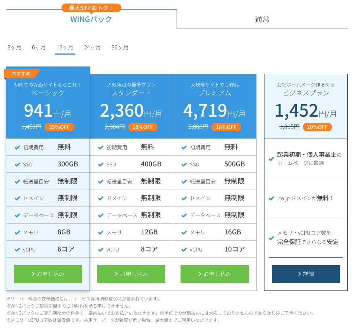Click ベーシック 転送量目安 checkmark icon
This screenshot has height=328, width=354.
tap(17, 182)
